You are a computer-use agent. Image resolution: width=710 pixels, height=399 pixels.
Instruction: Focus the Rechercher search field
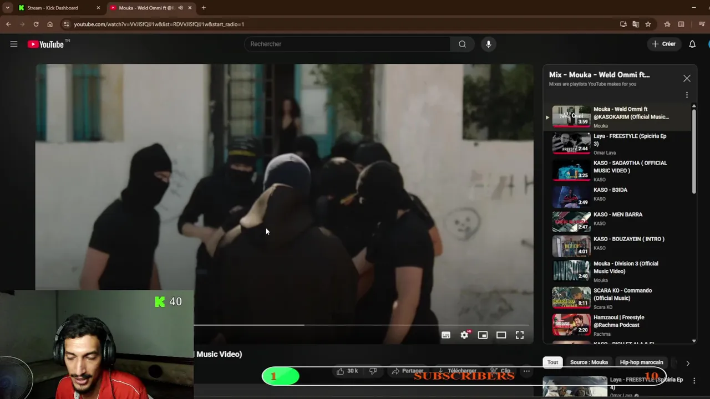point(347,44)
